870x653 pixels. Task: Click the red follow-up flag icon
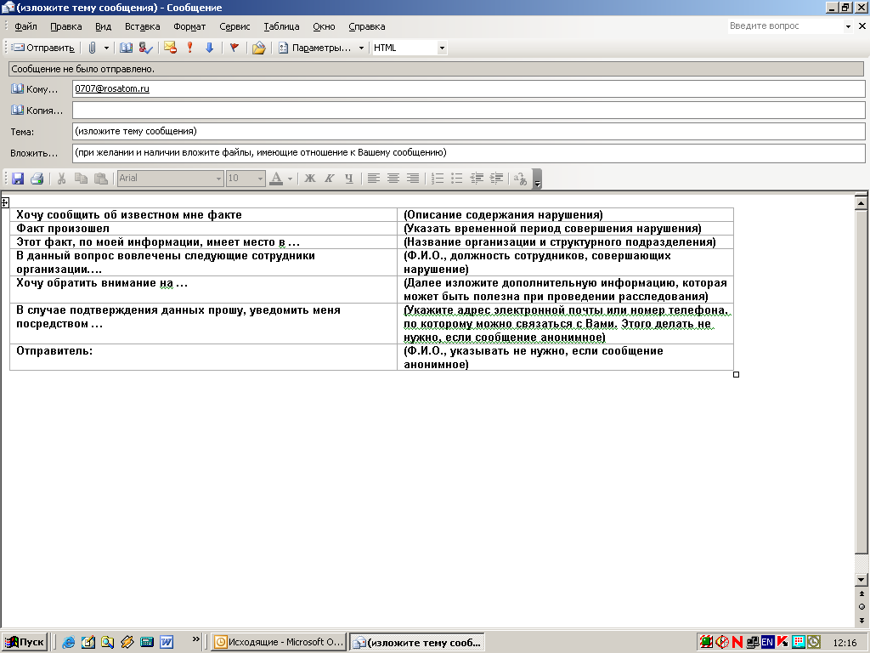point(234,48)
